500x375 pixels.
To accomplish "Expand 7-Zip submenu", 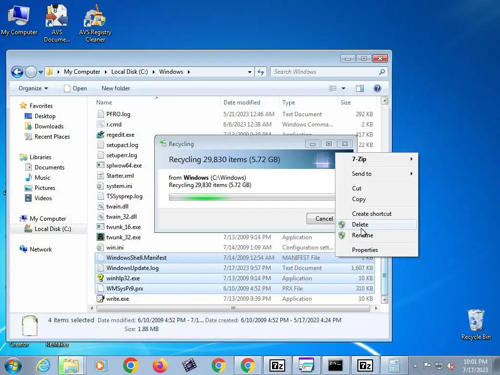I will click(376, 159).
